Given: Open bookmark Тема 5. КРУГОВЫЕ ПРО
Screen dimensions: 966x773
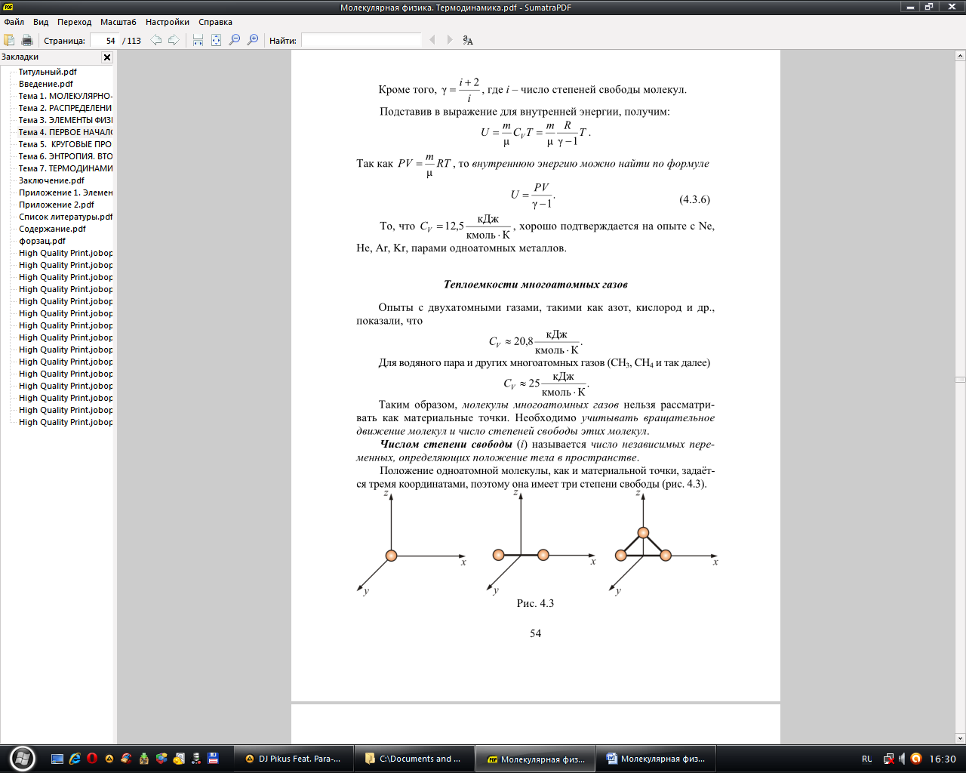Looking at the screenshot, I should click(x=66, y=144).
